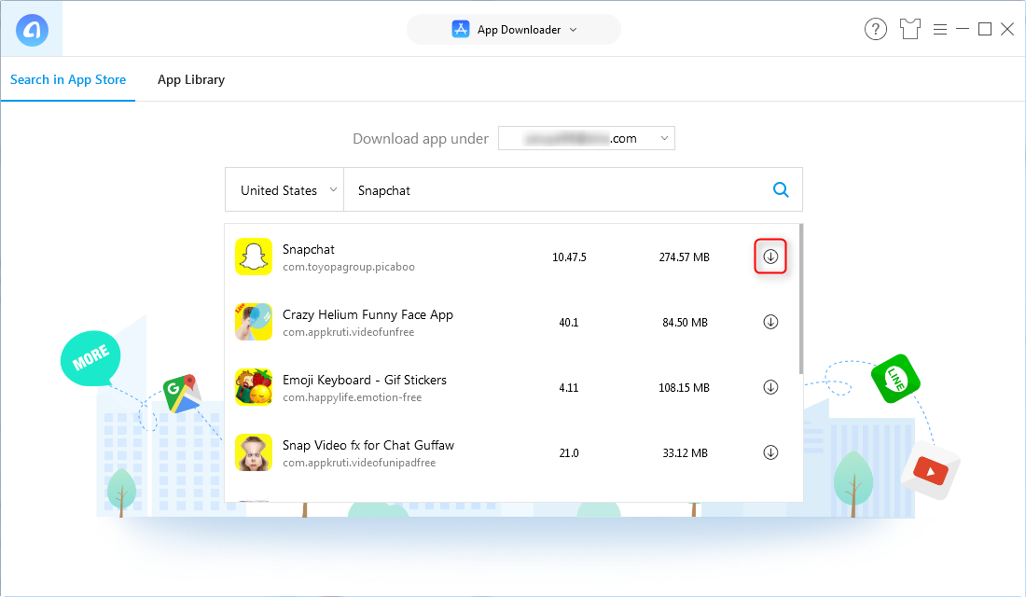Switch to Search in App Store tab
1026x597 pixels.
pos(68,79)
